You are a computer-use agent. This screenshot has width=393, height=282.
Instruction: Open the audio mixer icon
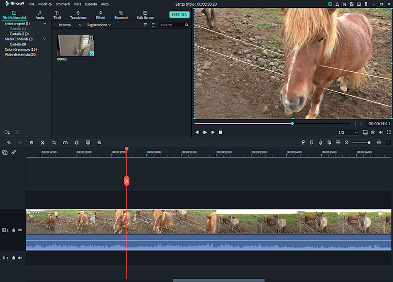(x=330, y=143)
